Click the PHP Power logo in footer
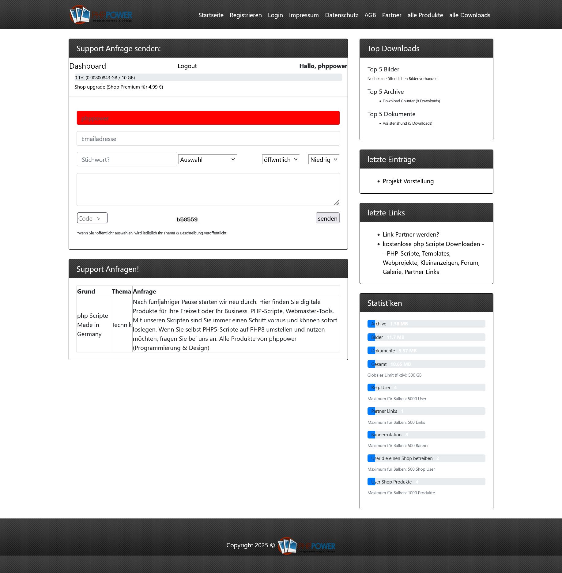562x573 pixels. tap(307, 546)
